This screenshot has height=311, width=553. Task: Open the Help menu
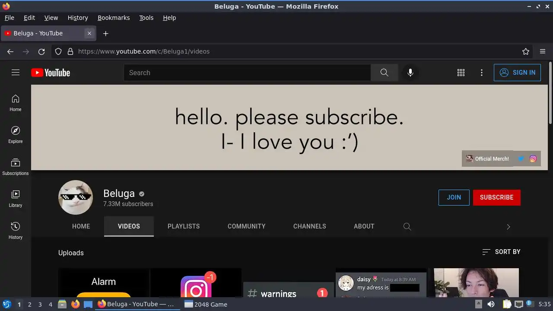pyautogui.click(x=169, y=18)
